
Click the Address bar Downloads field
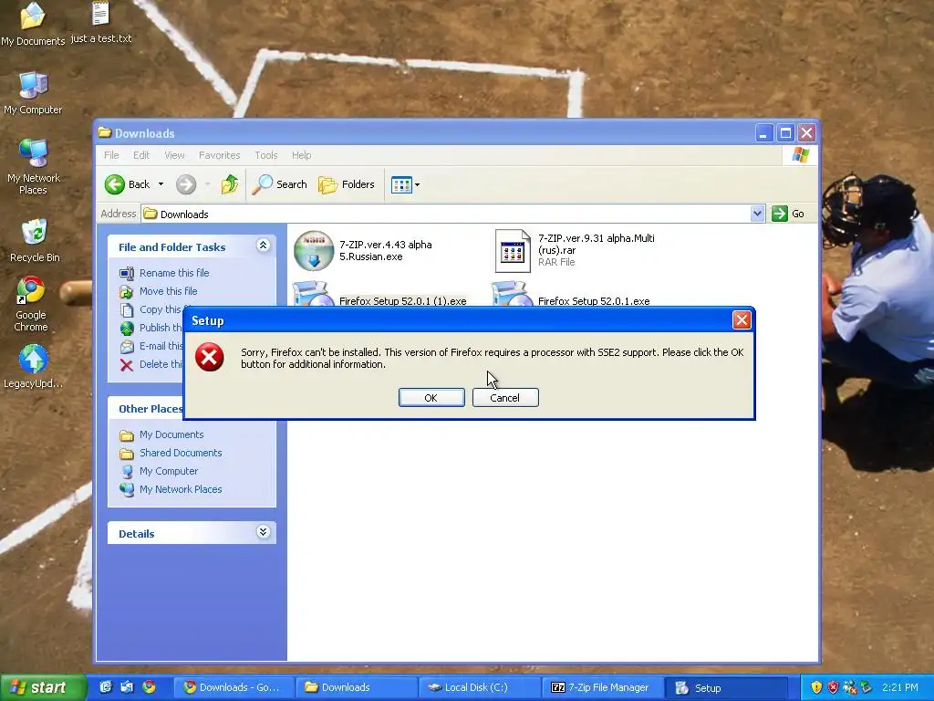pos(445,214)
